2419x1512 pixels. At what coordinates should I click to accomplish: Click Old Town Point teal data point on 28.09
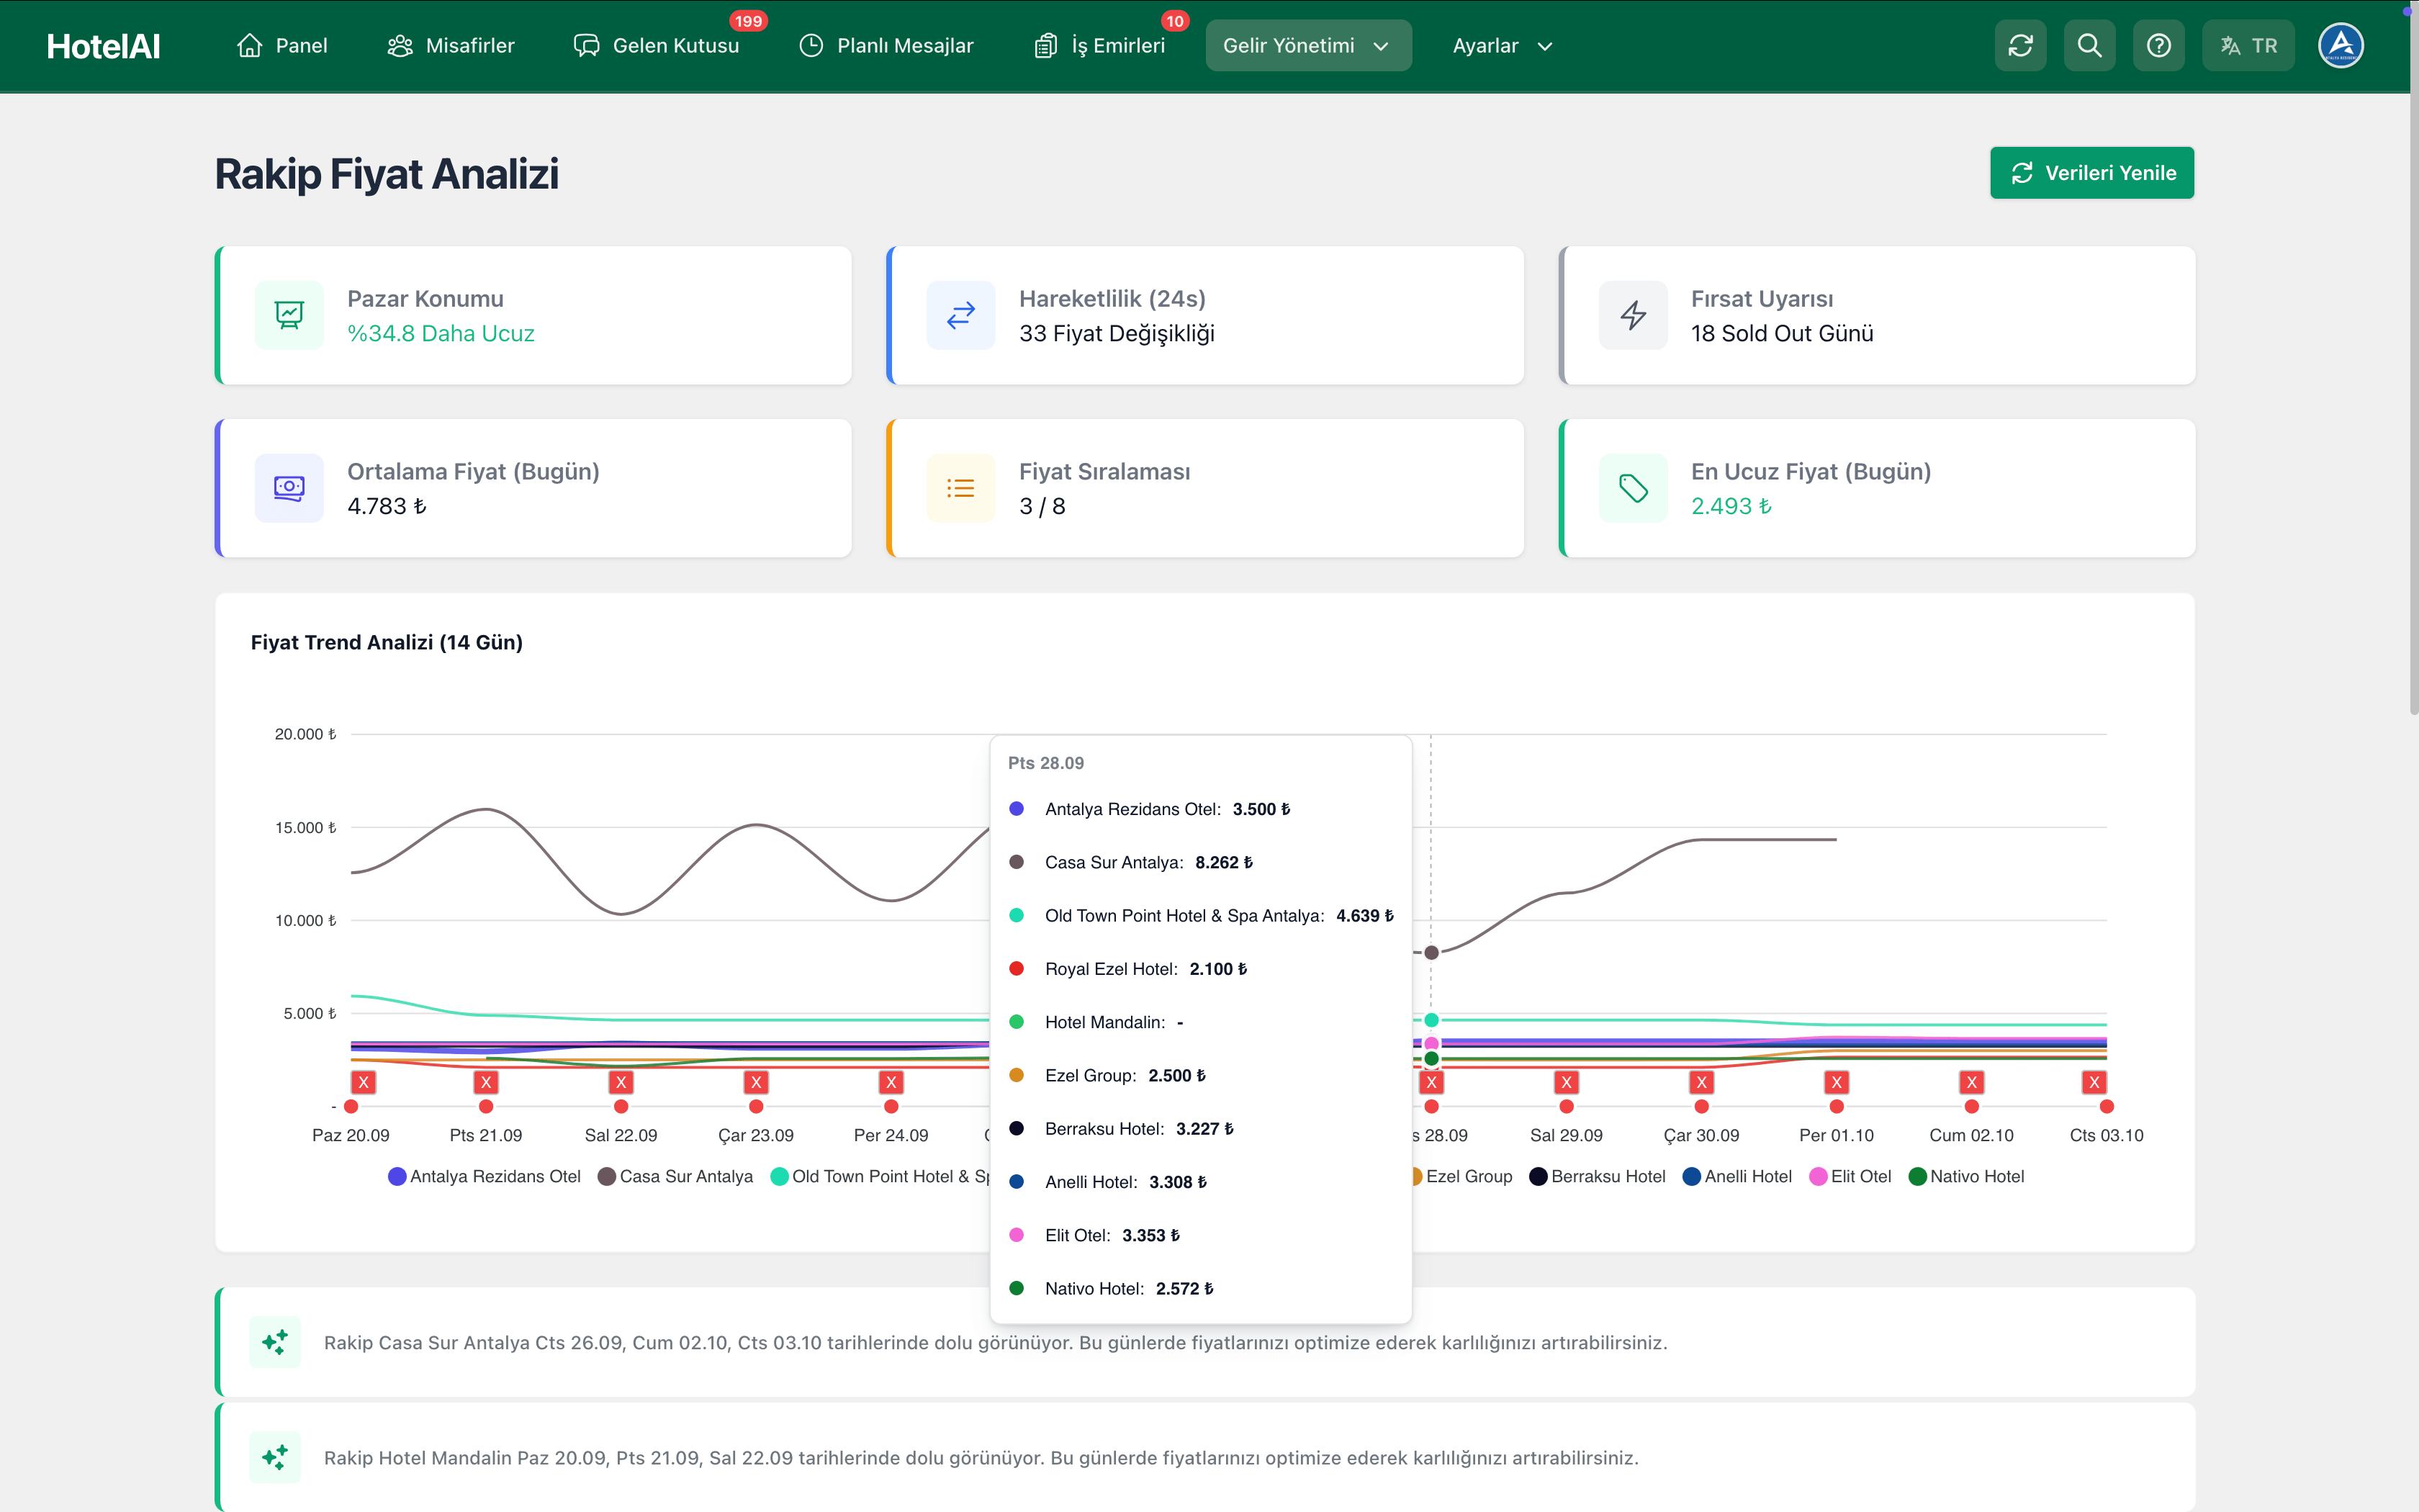1431,1020
